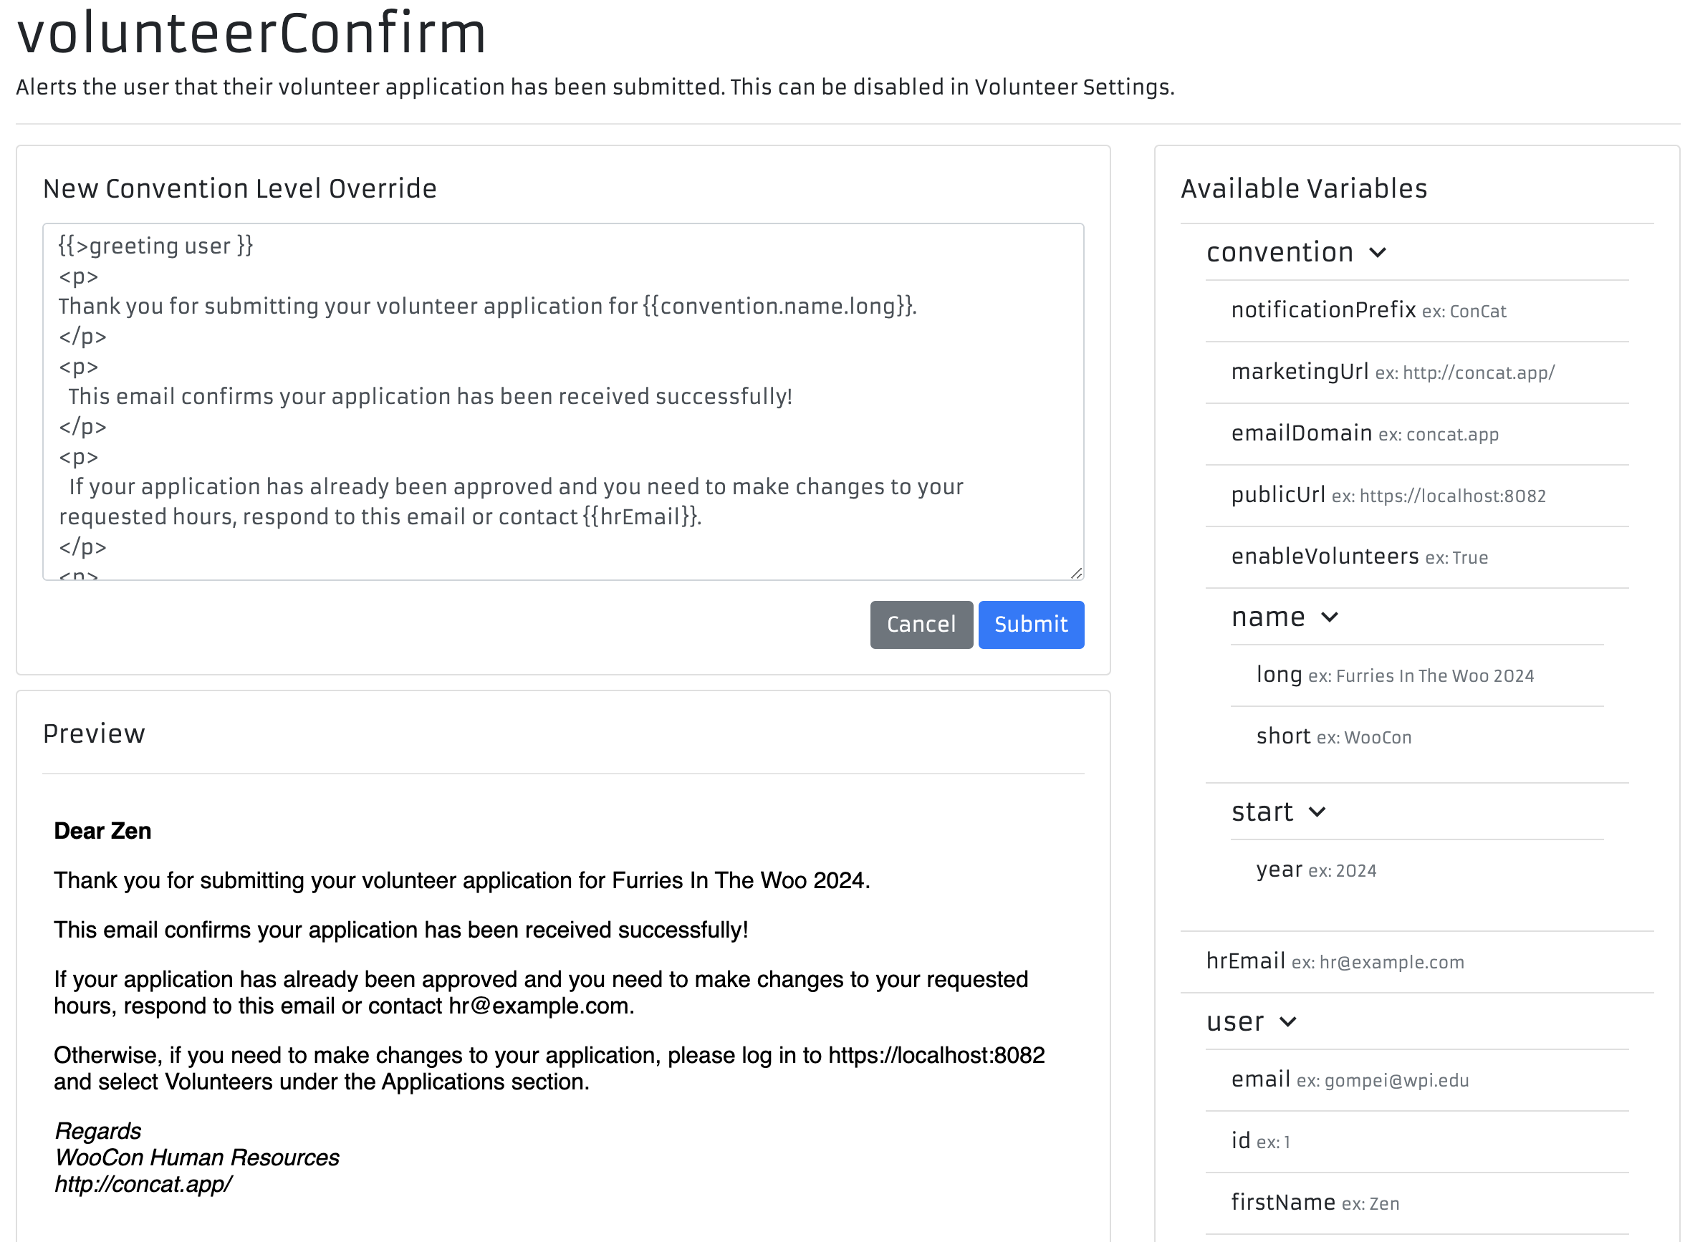Select the notificationPrefix variable

[1322, 309]
